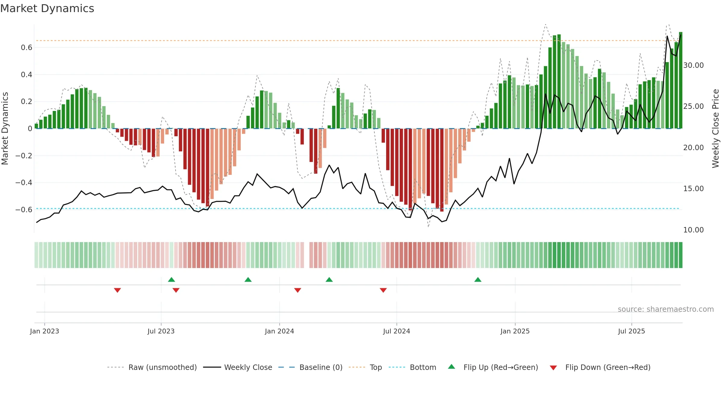Click the Jan 2023 x-axis label
Screen dimensions: 724x407
tap(45, 331)
